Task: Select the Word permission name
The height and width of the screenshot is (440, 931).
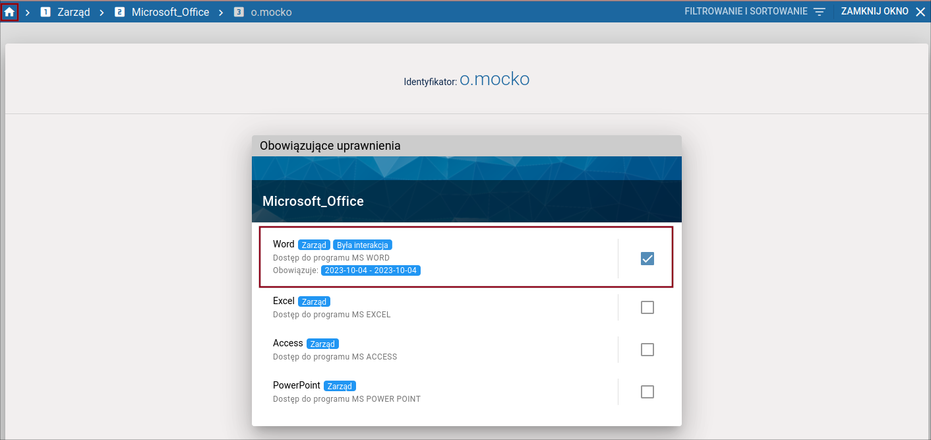Action: point(284,244)
